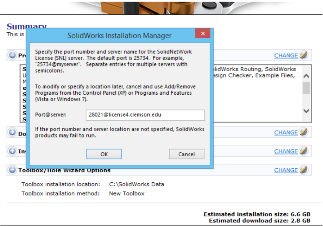Click CHANGE link for Toolbox/Hole Wizard Options

286,170
